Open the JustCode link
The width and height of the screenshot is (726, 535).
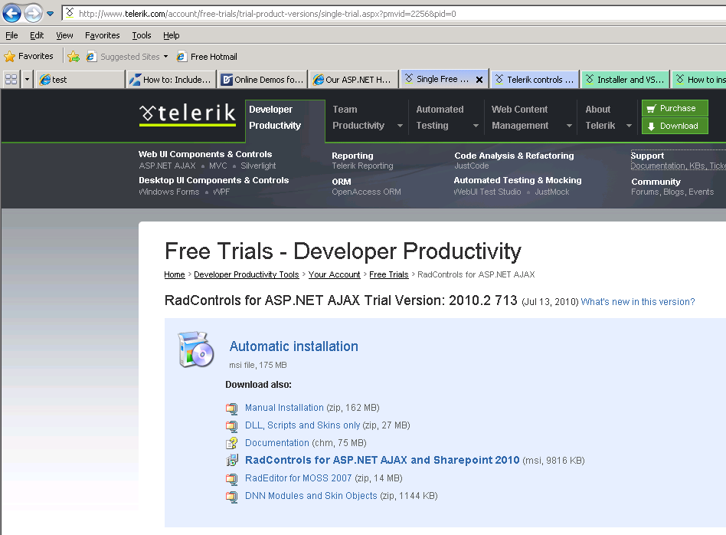(471, 166)
